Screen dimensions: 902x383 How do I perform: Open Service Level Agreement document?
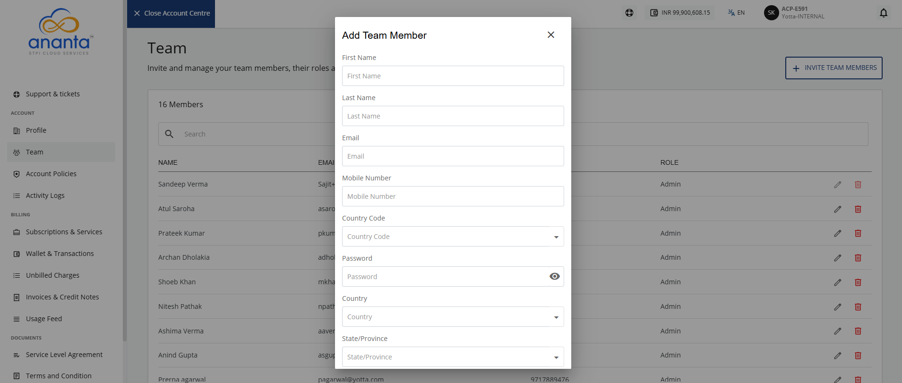[x=61, y=355]
